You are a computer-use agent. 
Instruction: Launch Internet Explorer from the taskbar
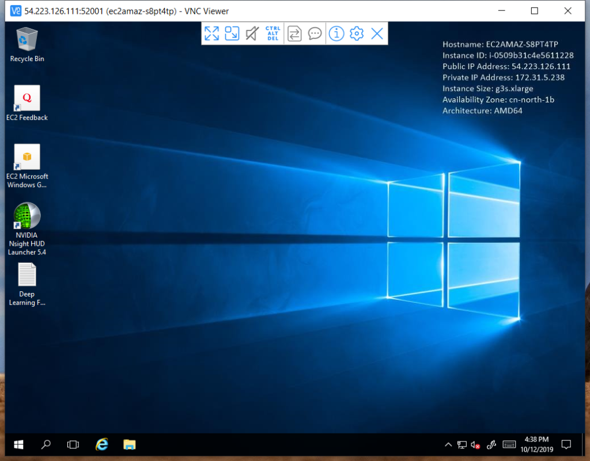tap(102, 444)
